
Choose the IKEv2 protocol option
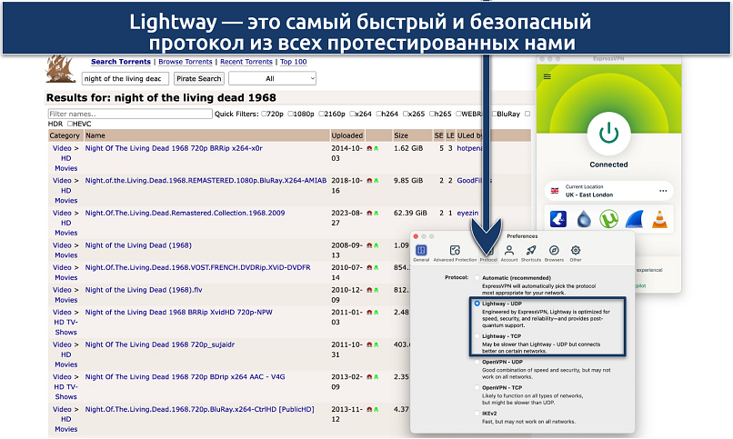(477, 413)
